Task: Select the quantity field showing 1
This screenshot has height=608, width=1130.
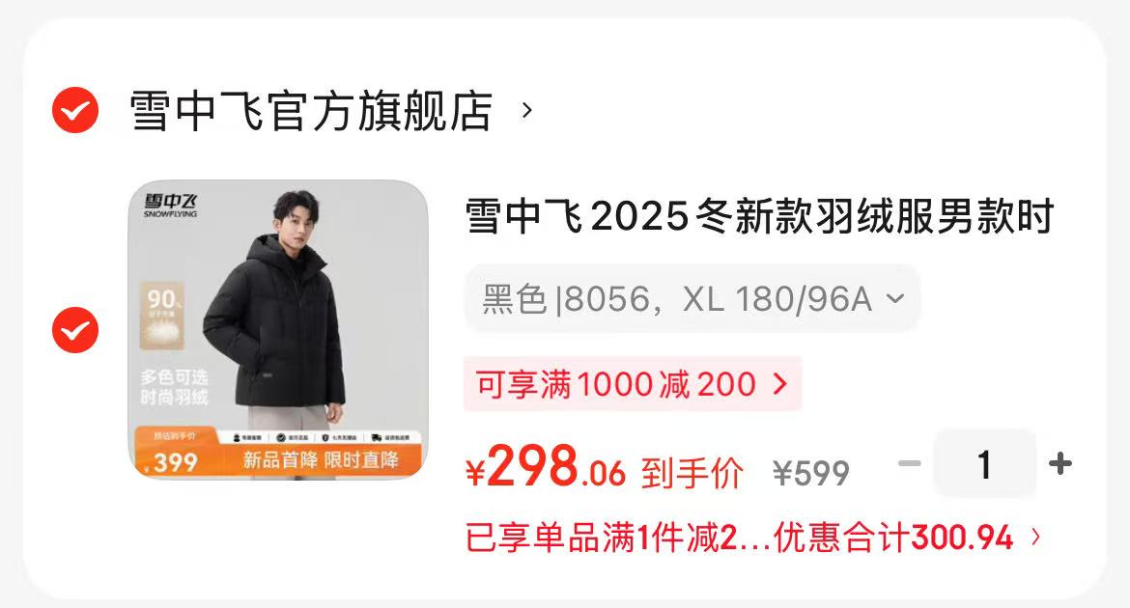Action: click(984, 464)
